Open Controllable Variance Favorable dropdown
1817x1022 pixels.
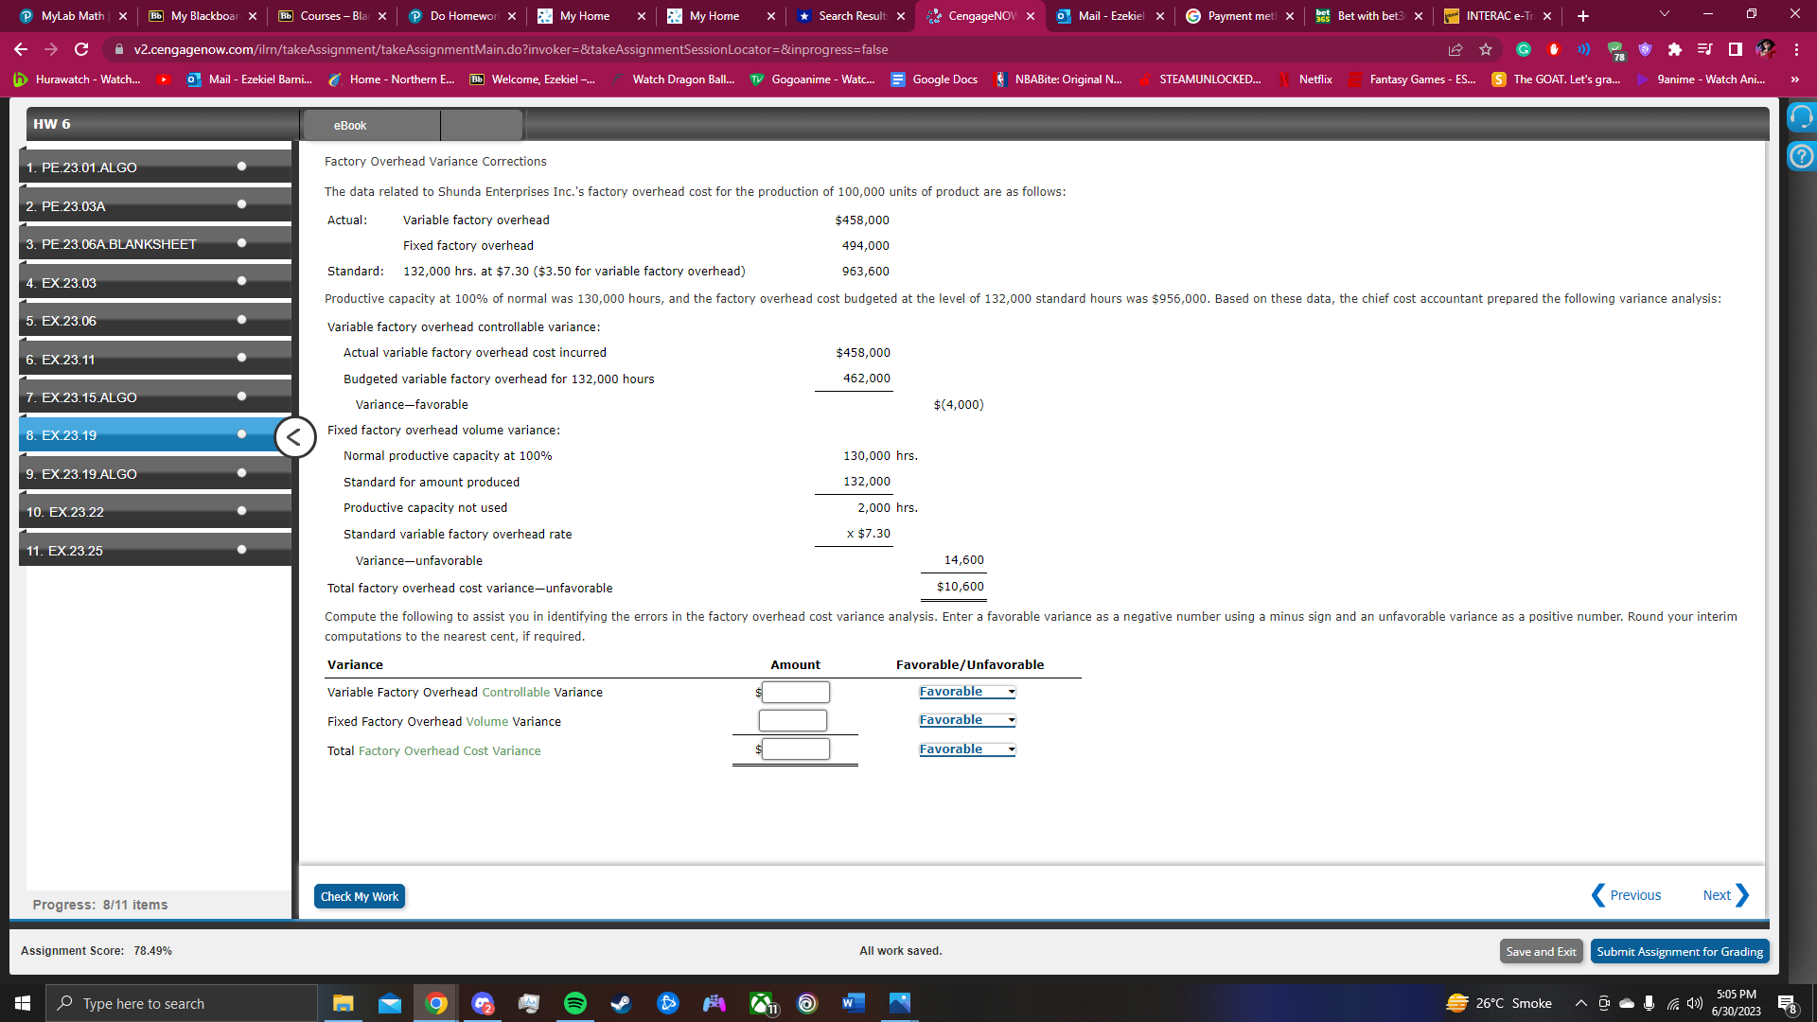(966, 692)
